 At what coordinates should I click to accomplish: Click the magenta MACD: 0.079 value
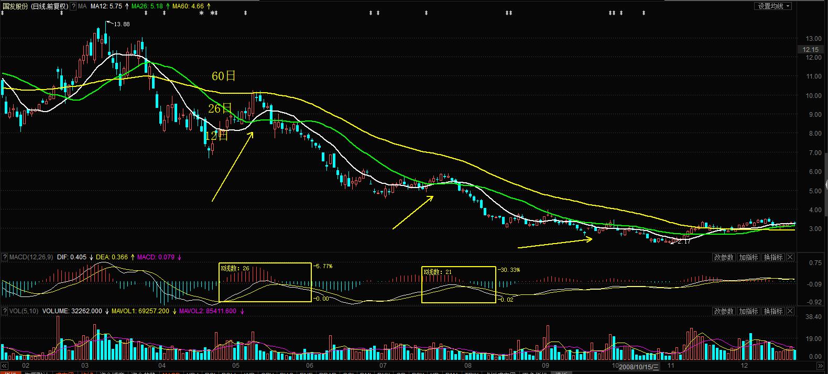[x=157, y=257]
